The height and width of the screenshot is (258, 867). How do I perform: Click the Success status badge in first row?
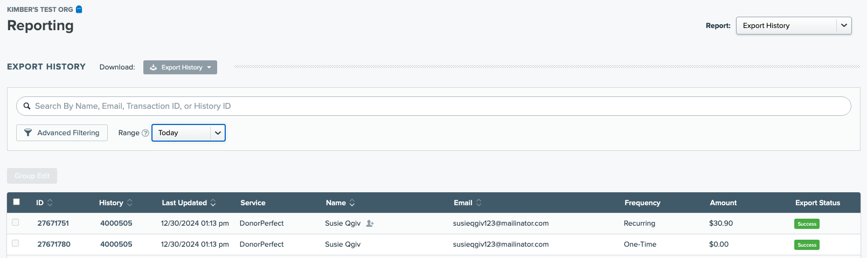pyautogui.click(x=806, y=224)
